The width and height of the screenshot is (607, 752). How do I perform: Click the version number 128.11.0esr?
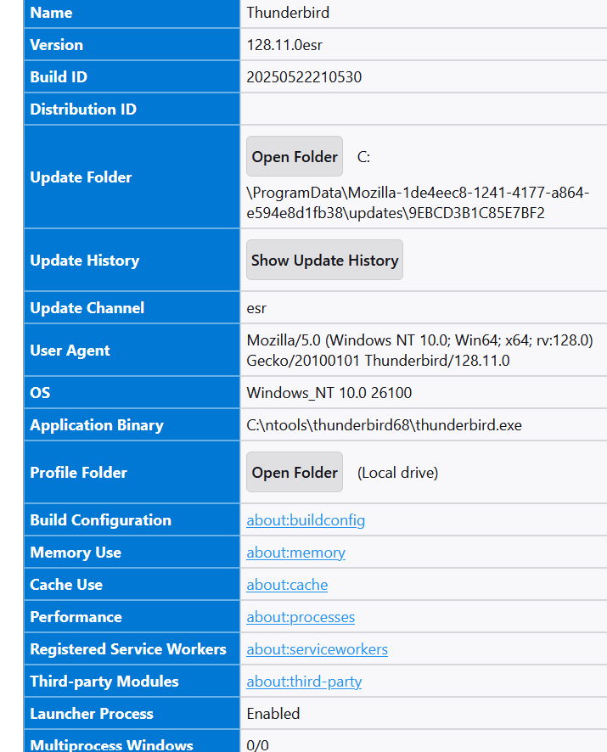click(284, 45)
